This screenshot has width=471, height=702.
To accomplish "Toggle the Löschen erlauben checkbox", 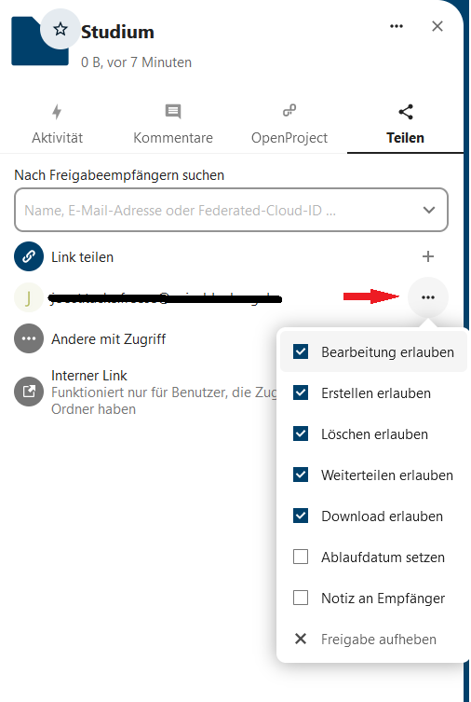I will point(301,434).
